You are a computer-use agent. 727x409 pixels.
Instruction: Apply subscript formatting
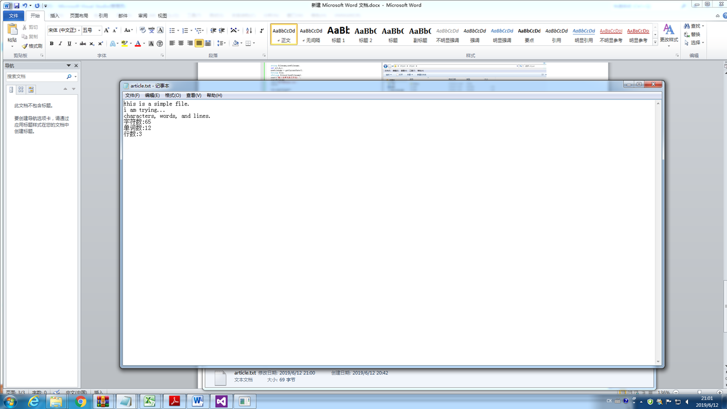(x=91, y=43)
